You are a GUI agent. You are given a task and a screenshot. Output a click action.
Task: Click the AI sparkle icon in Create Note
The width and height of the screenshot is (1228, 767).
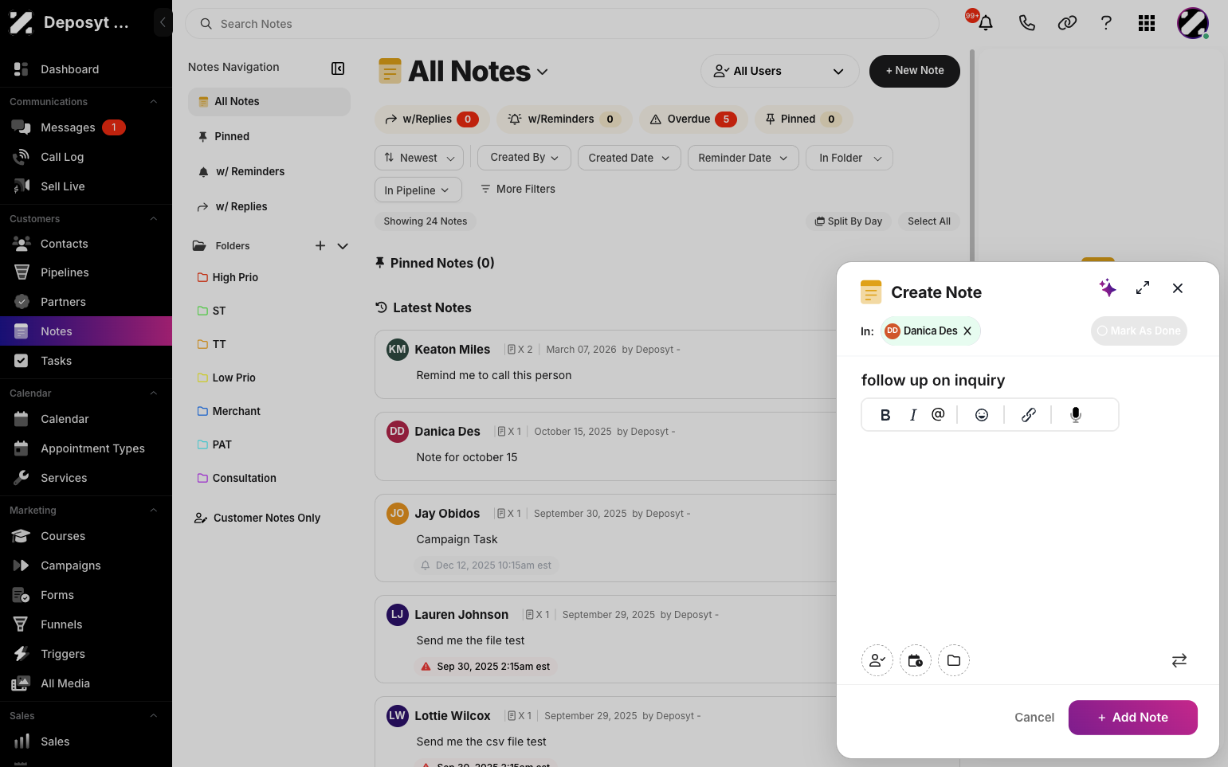1108,288
